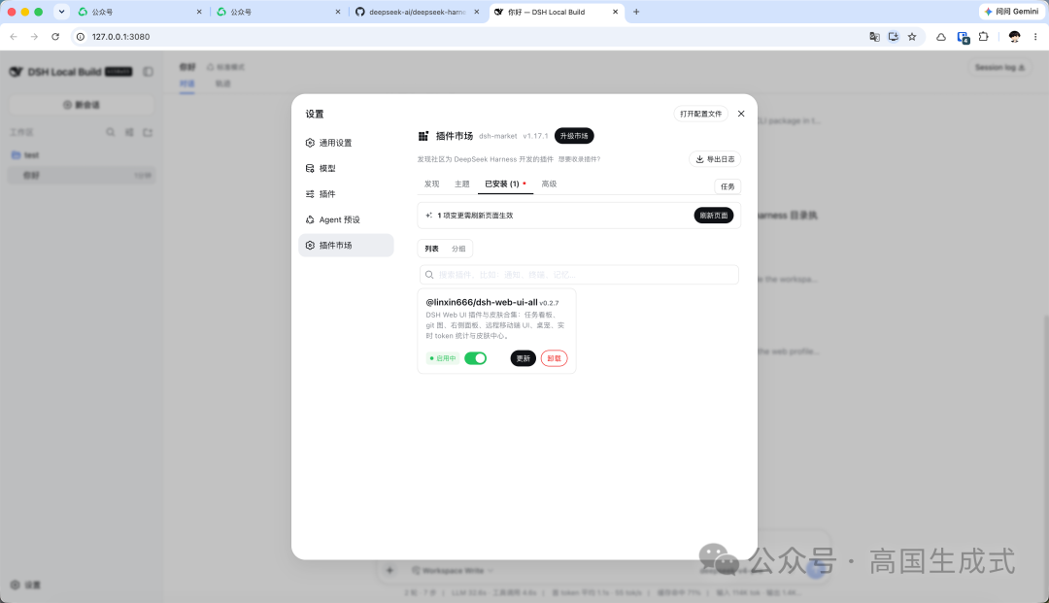Open a new browser tab with the plus icon

(x=636, y=12)
